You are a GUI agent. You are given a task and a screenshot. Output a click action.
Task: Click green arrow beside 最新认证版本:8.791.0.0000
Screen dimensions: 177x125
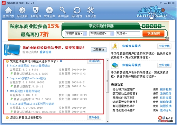tap(12, 99)
